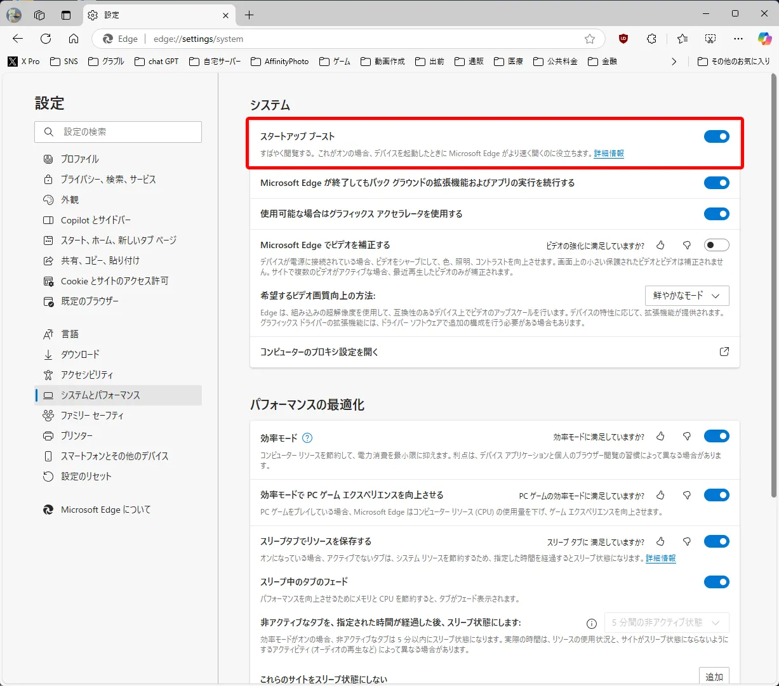Click the address bar showing edge://settings/system
This screenshot has width=779, height=686.
pos(348,39)
